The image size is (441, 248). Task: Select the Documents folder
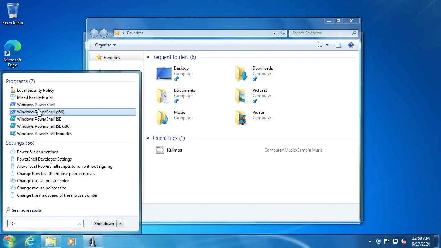click(176, 96)
